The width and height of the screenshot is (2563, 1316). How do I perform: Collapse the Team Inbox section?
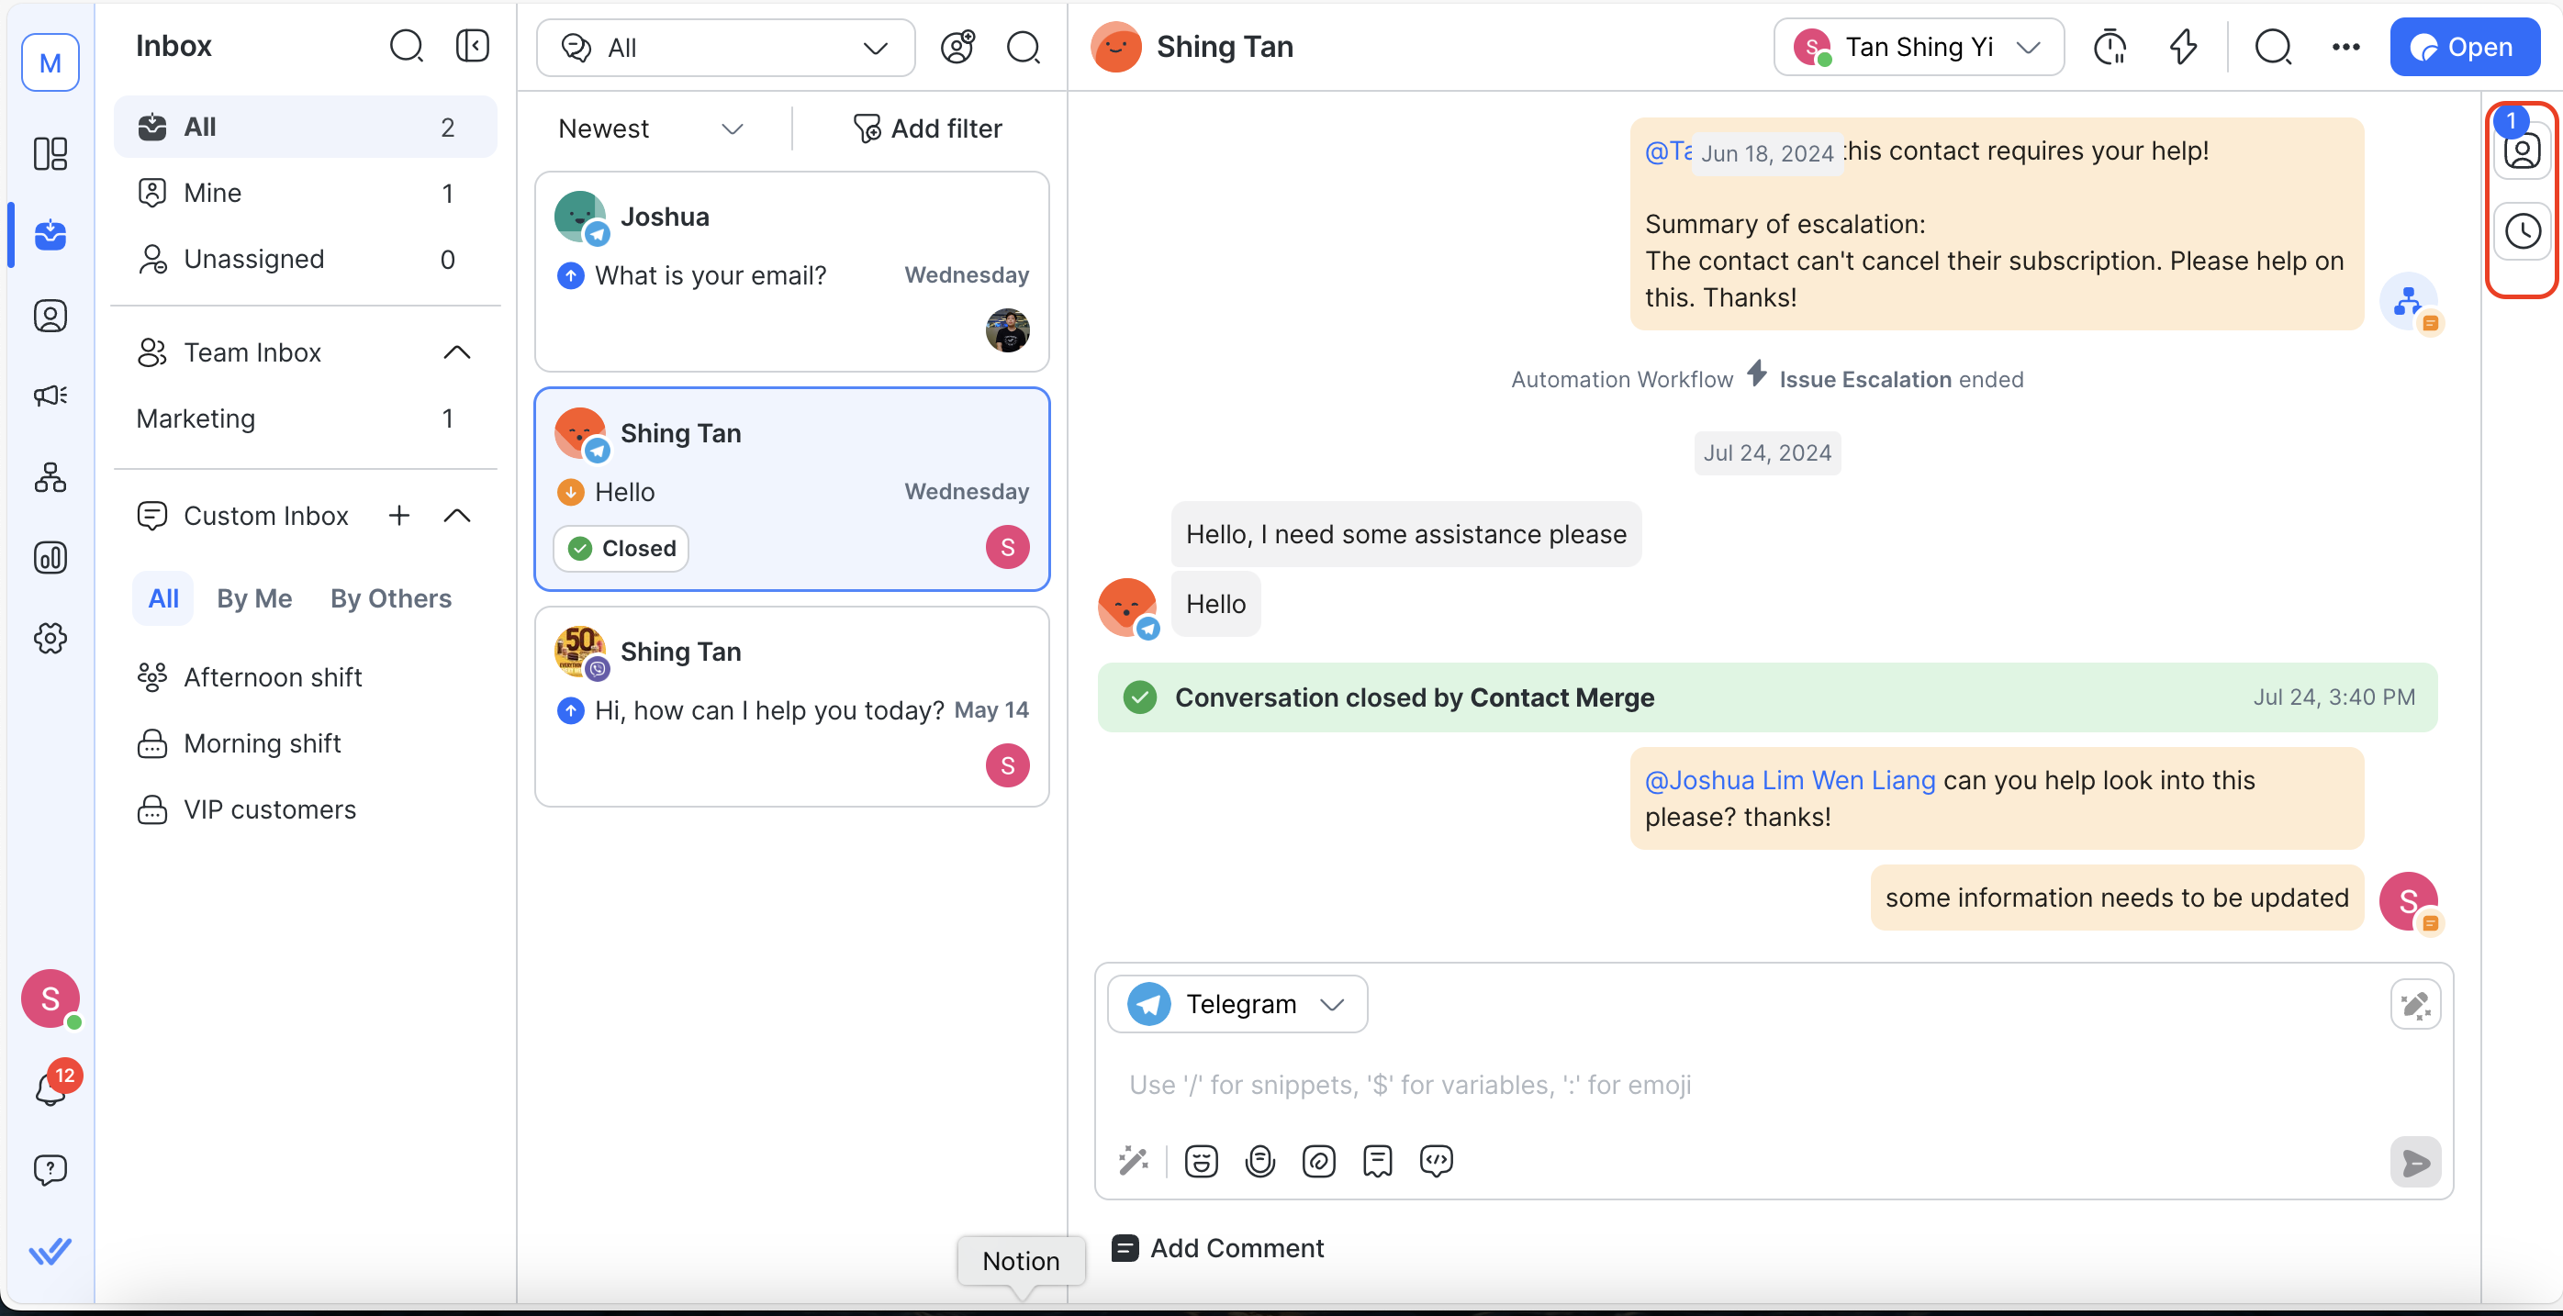point(456,352)
